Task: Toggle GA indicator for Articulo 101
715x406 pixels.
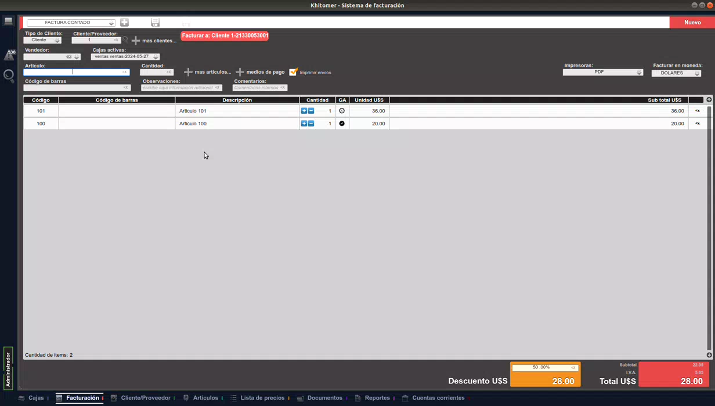Action: pyautogui.click(x=342, y=111)
